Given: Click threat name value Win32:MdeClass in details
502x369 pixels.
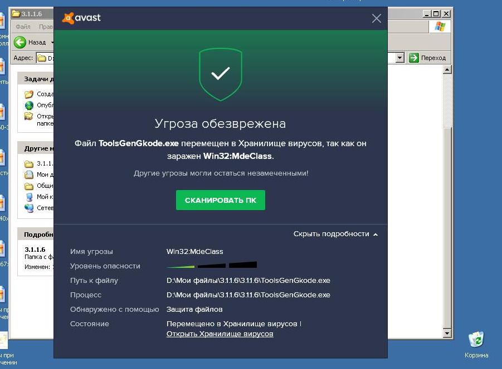Looking at the screenshot, I should (x=194, y=252).
